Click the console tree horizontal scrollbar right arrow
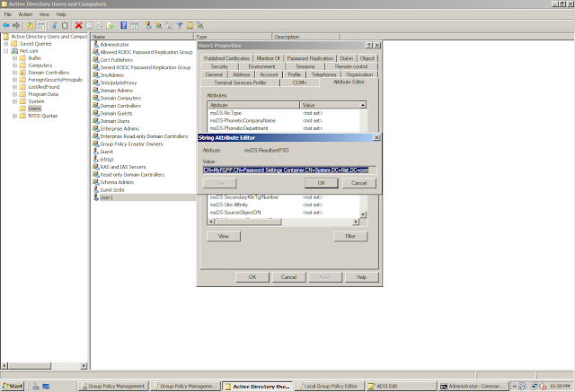Image resolution: width=575 pixels, height=392 pixels. coord(84,366)
